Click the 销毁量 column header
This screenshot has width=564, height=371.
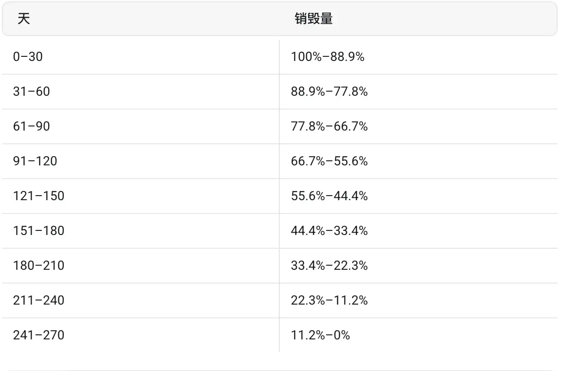point(314,19)
